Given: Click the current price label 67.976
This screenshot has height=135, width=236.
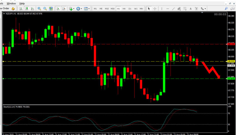Looking at the screenshot, I should [231, 66].
